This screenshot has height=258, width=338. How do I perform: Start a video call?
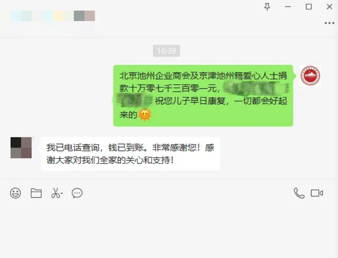coord(317,193)
